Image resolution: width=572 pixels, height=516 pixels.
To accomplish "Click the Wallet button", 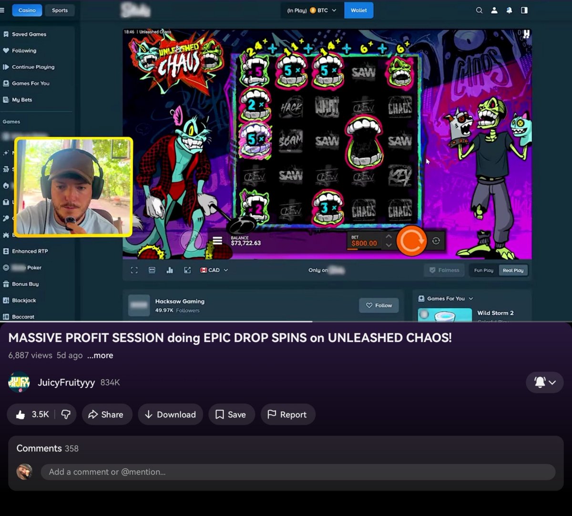I will (x=359, y=10).
